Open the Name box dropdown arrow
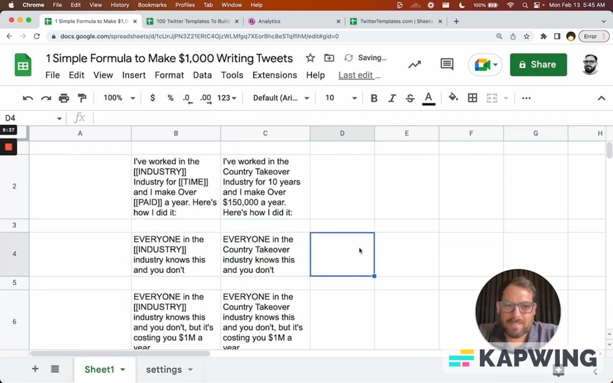 [59, 118]
